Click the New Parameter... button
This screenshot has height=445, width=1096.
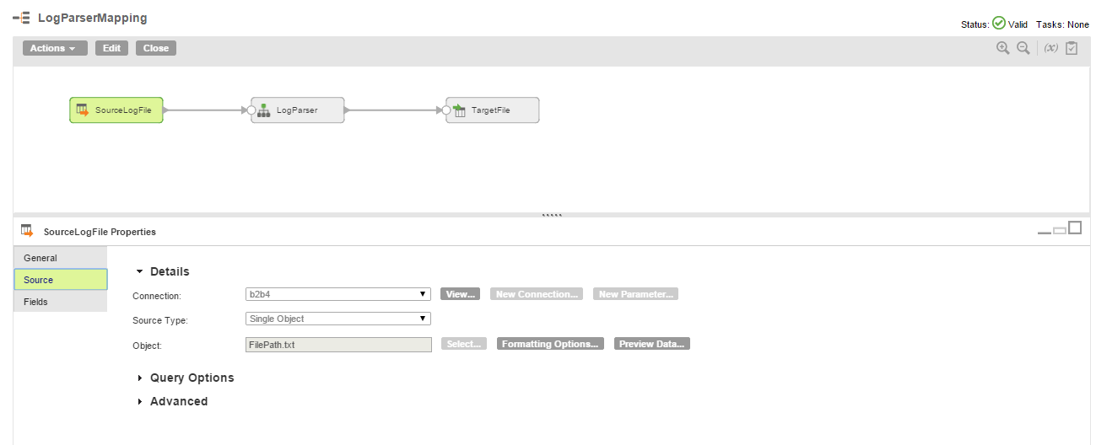(635, 294)
